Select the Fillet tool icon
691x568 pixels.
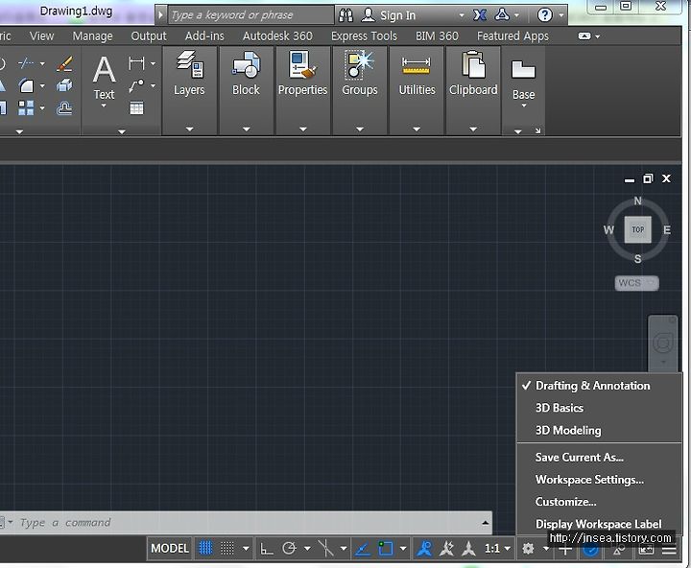click(26, 85)
